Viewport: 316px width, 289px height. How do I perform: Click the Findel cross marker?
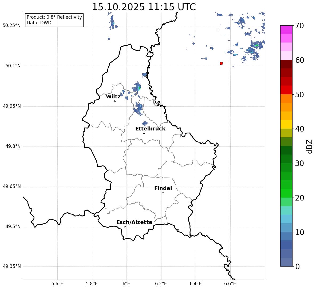[x=163, y=193]
